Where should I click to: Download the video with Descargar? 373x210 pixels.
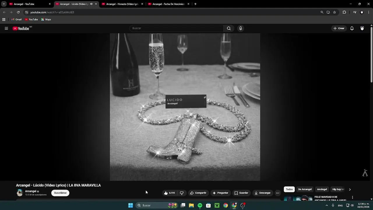point(263,193)
